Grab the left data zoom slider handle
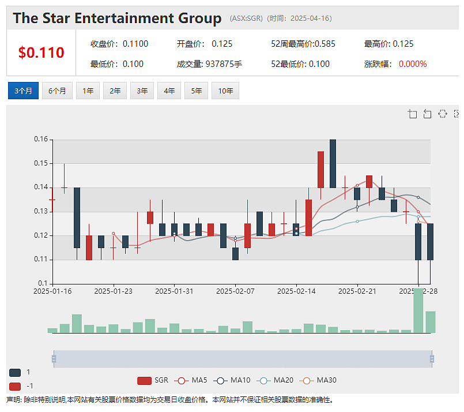Image resolution: width=464 pixels, height=412 pixels. pos(54,359)
